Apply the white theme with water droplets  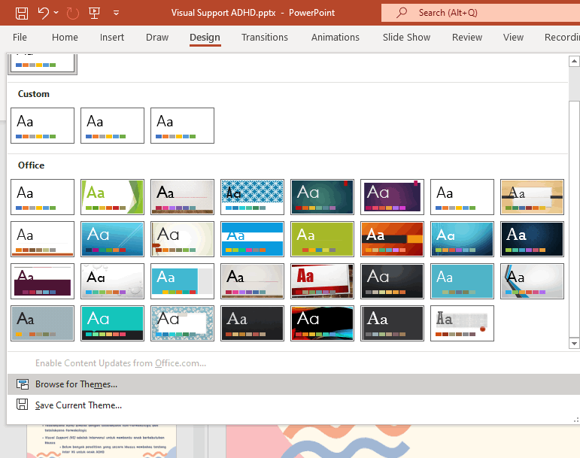[x=112, y=281]
